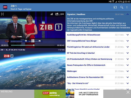Pause the video playback

(33, 41)
